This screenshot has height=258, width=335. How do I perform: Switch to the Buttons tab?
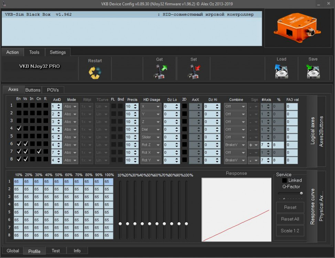tap(33, 90)
